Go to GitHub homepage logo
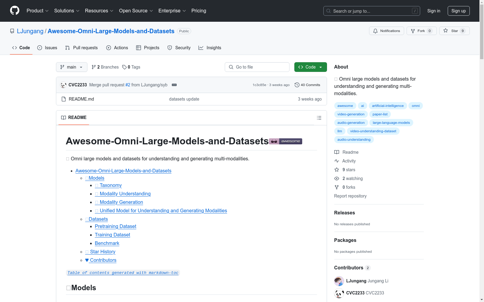This screenshot has height=302, width=484. click(15, 11)
